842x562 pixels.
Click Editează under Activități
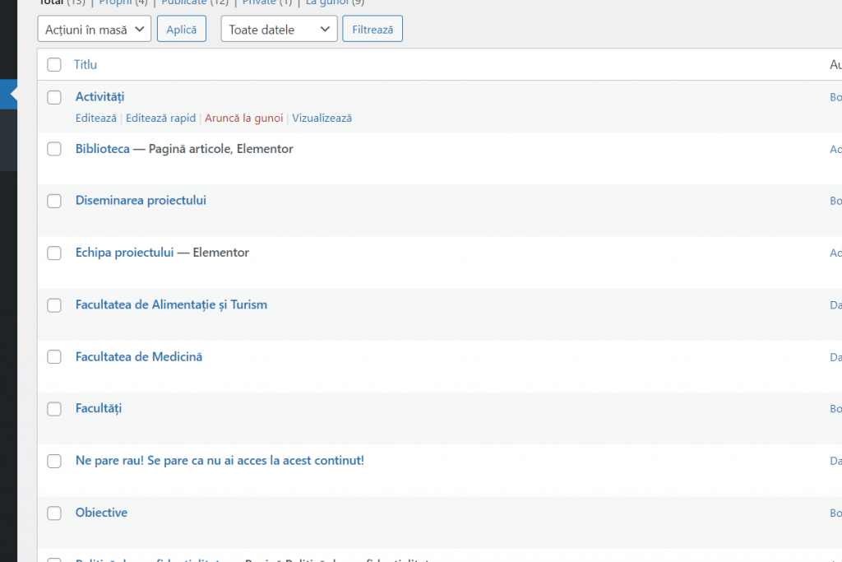(x=95, y=118)
